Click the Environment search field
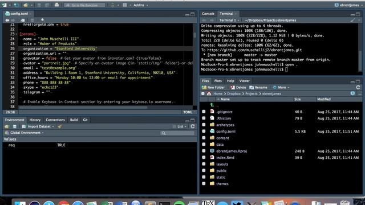Viewport: 365px width, 205px height. (x=177, y=133)
